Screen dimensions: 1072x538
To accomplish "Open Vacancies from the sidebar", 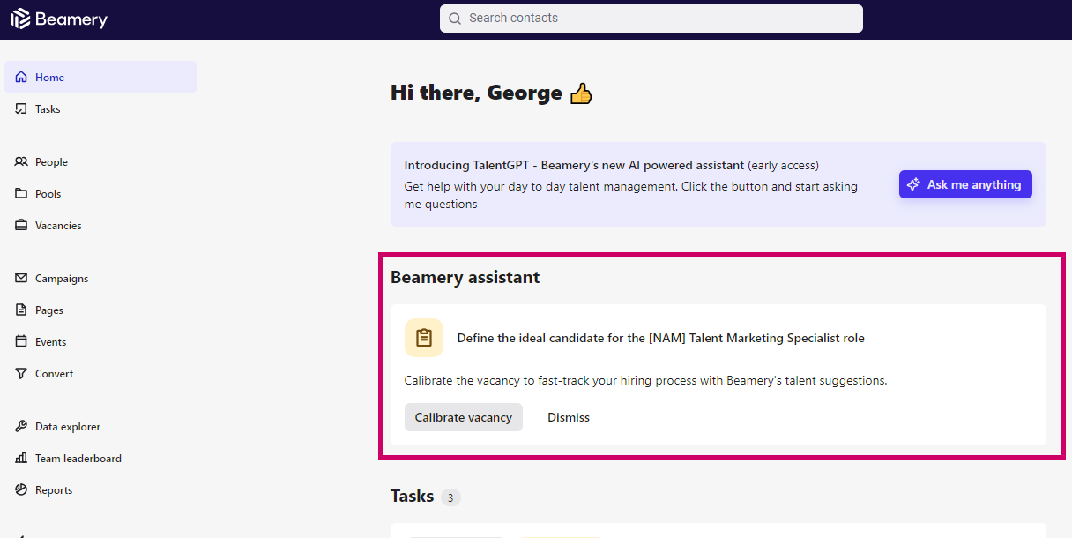I will point(100,226).
